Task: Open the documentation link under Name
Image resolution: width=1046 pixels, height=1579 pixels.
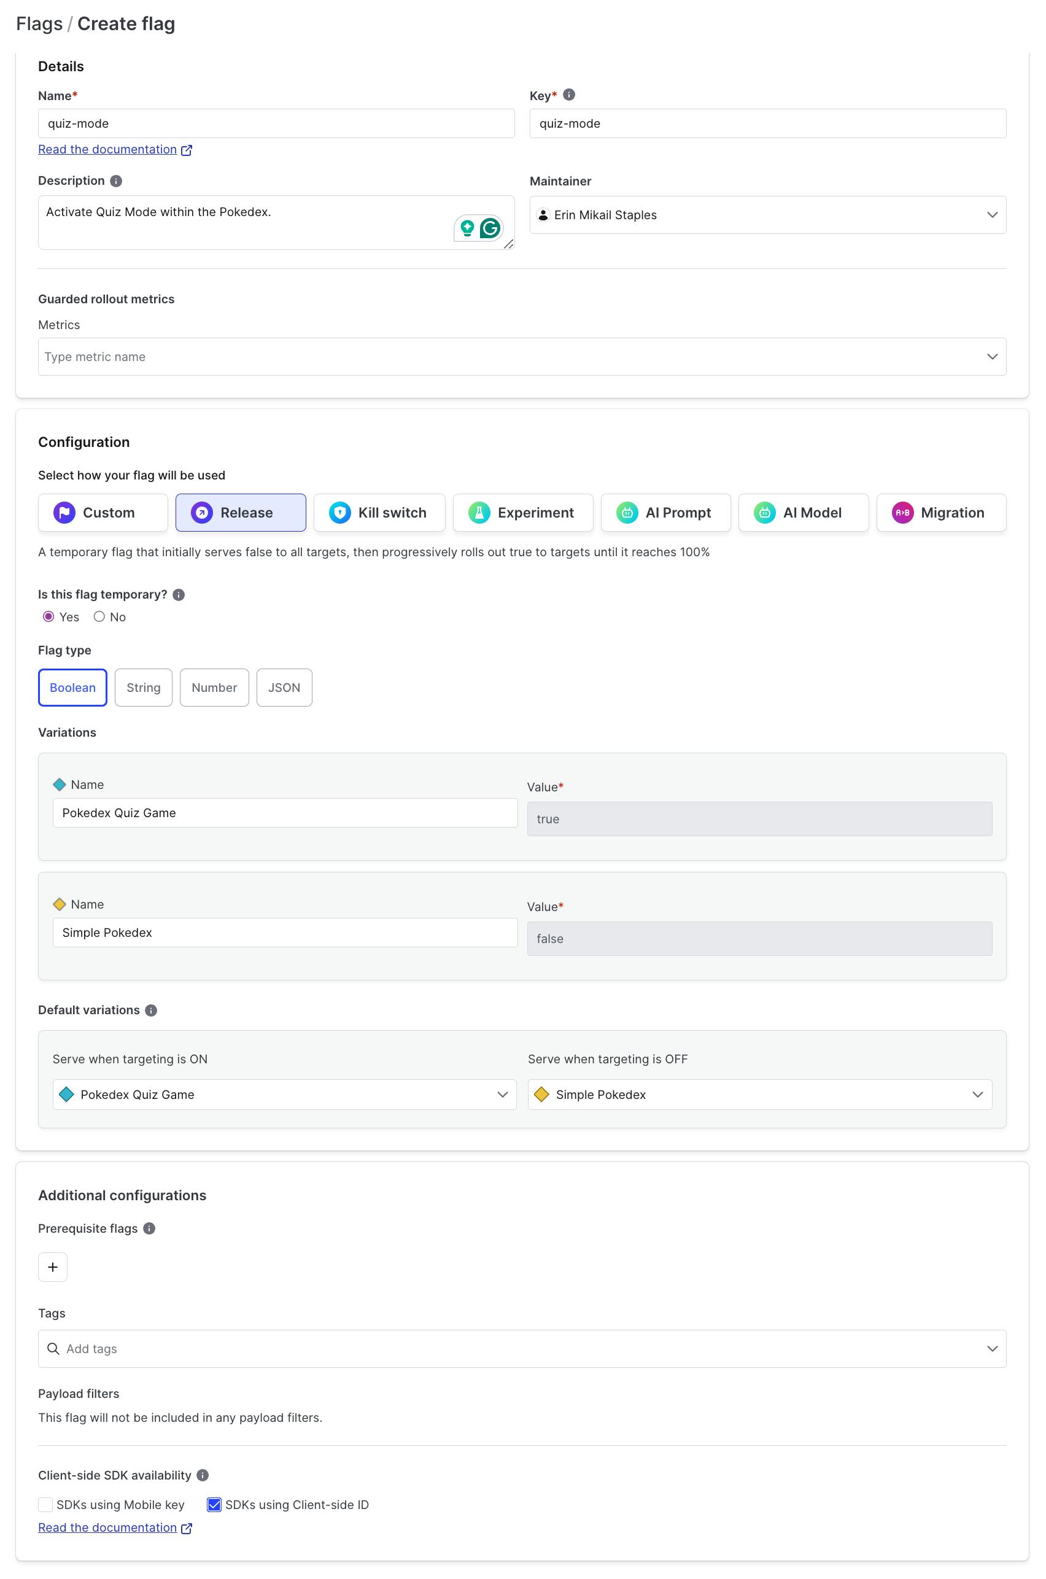Action: click(107, 150)
